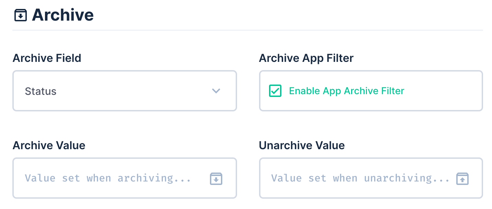Click the Enable App Archive Filter label
Screen dimensions: 492x209
click(346, 91)
